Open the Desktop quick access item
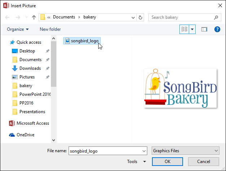Screen dimensions: 226x171 tap(27, 51)
